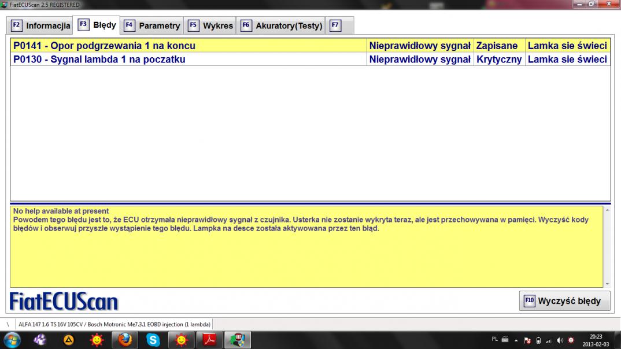621x349 pixels.
Task: Open the Akuratory(Testy) tab
Action: tap(281, 26)
